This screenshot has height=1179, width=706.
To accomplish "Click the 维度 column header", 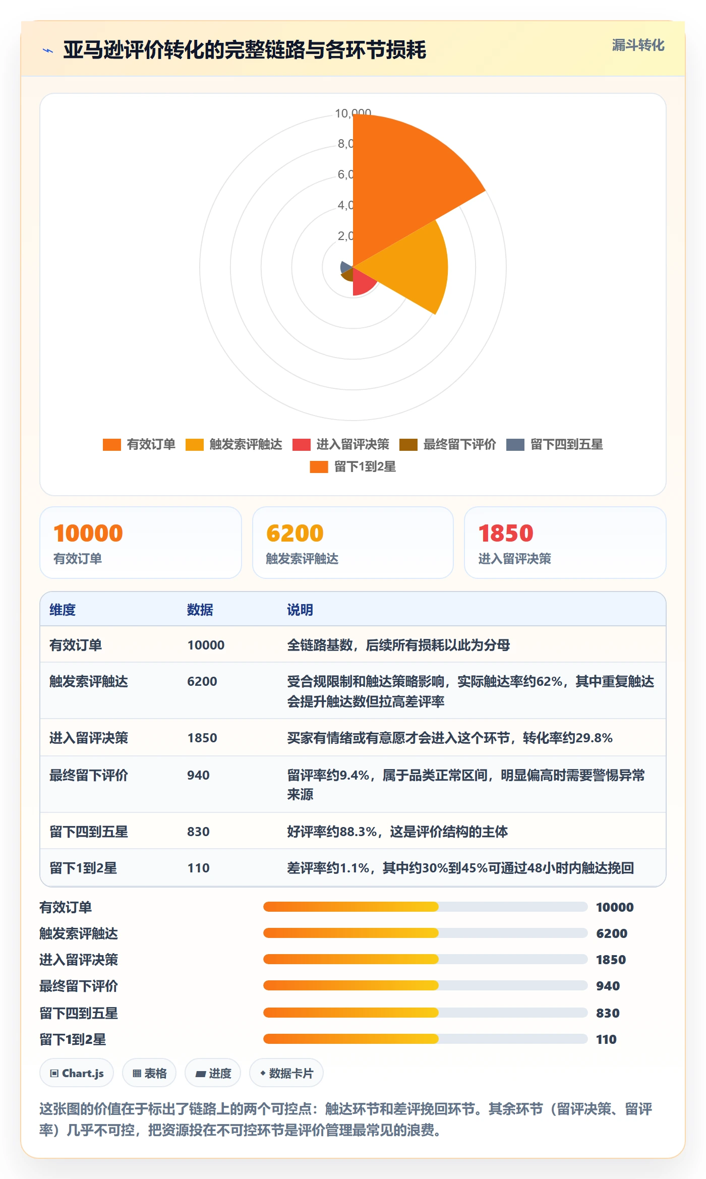I will click(63, 610).
